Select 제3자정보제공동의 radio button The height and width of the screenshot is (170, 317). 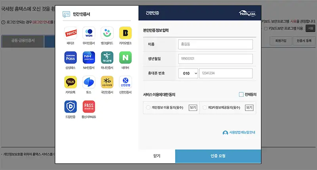[204, 107]
